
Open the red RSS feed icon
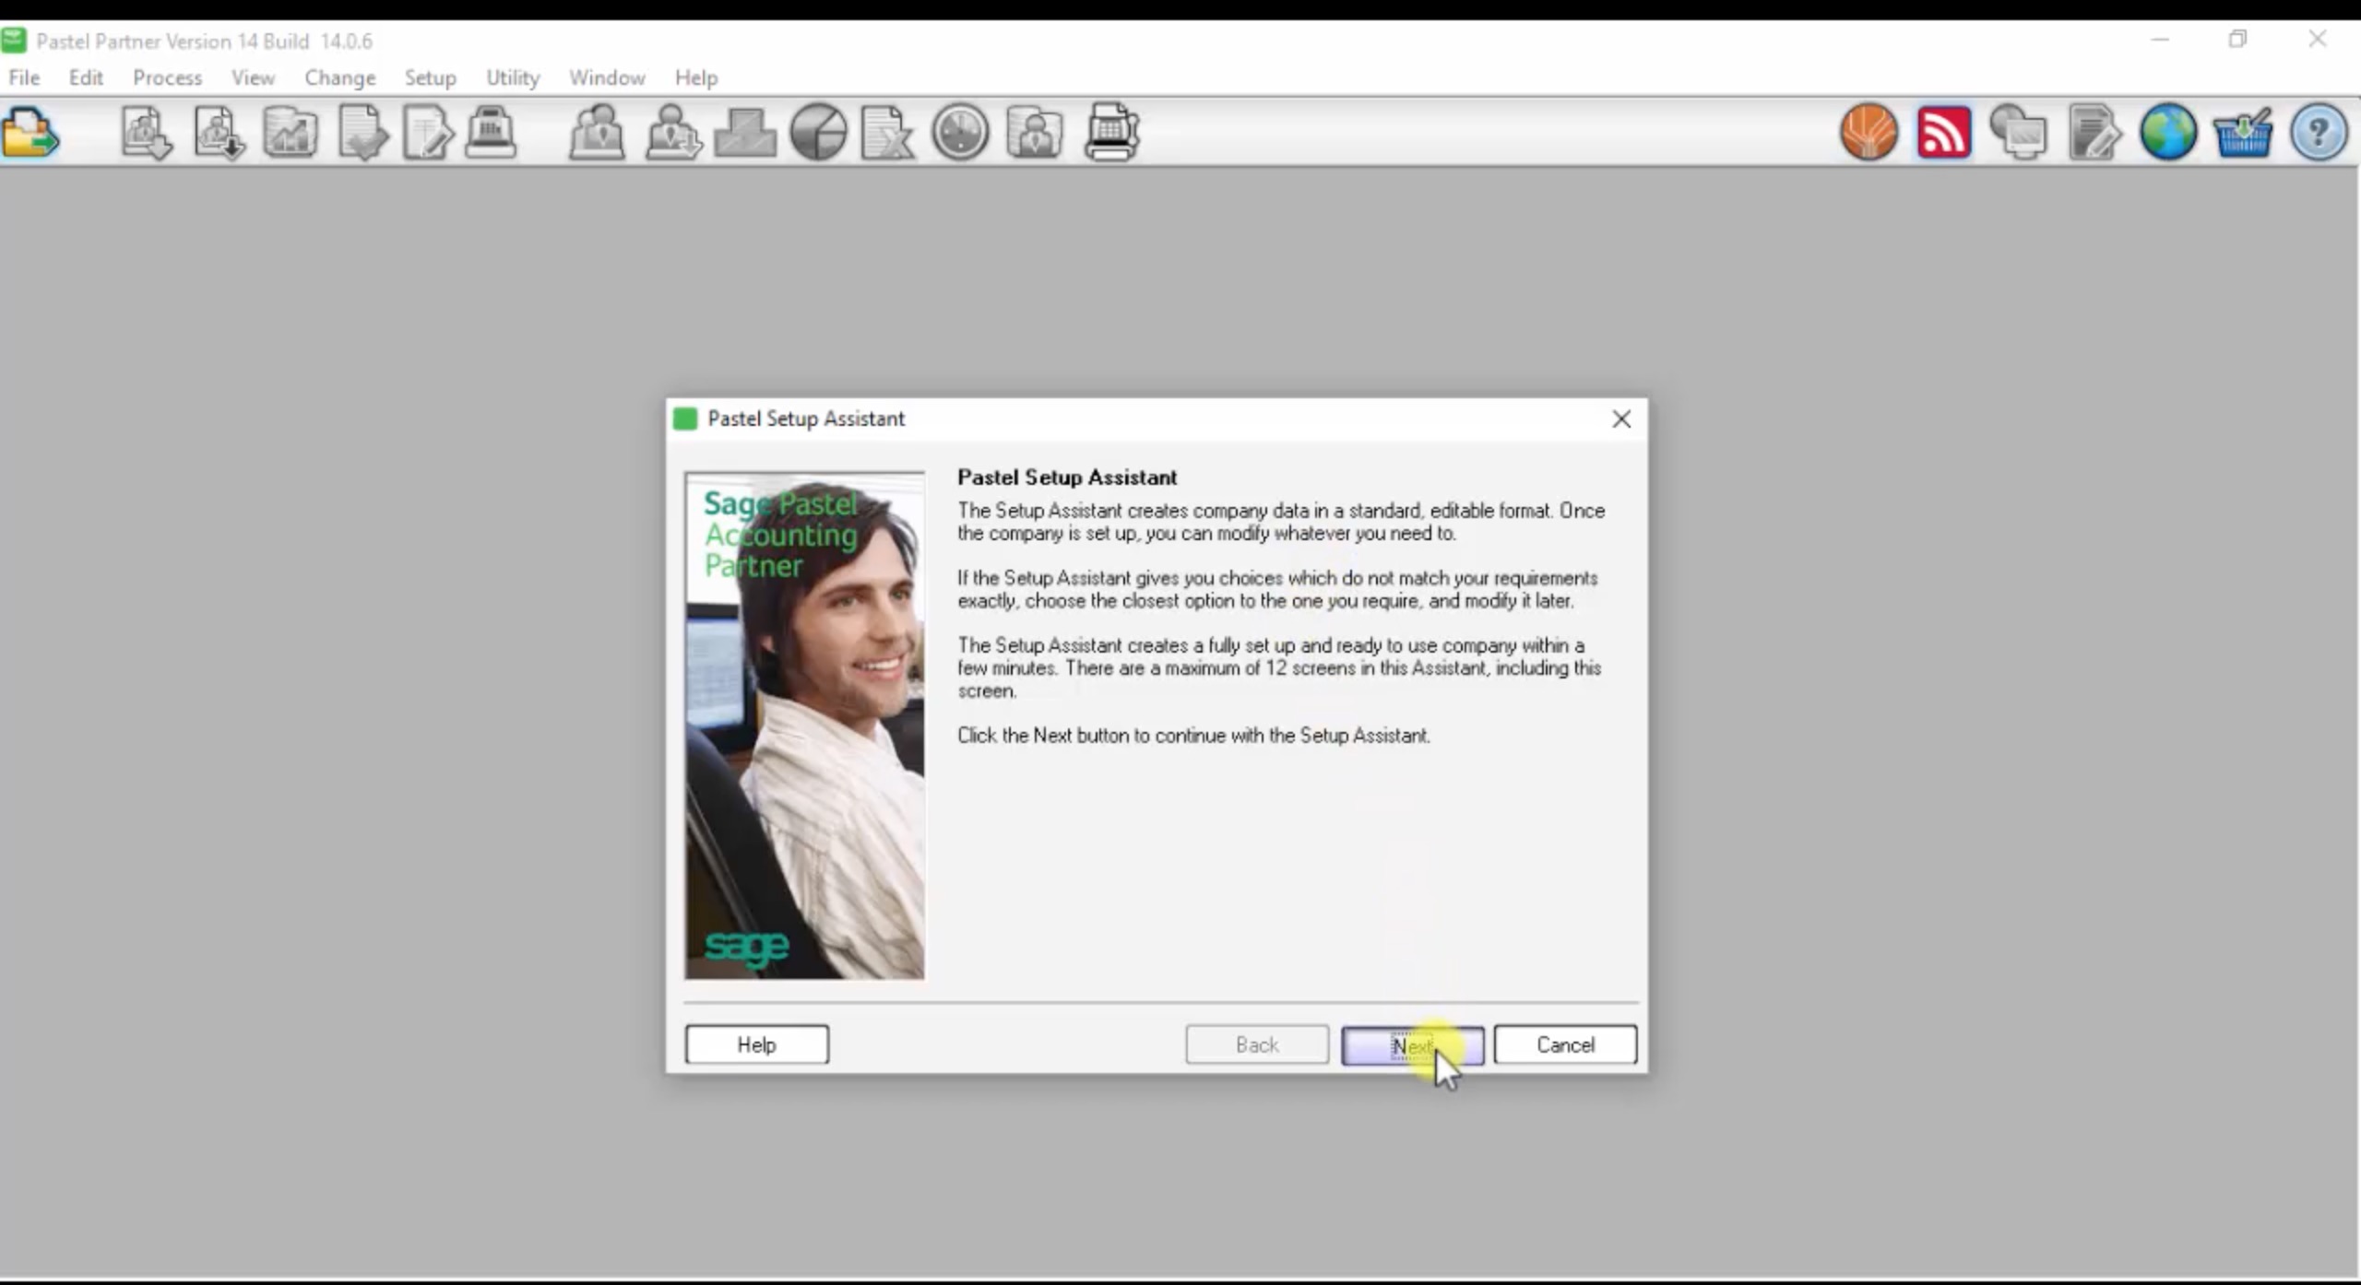pyautogui.click(x=1943, y=133)
